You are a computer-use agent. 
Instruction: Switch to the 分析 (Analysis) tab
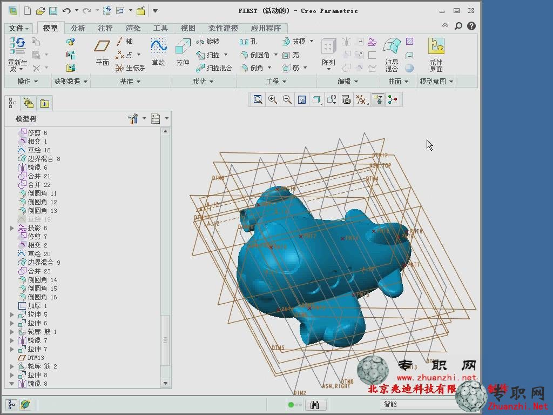click(x=78, y=28)
